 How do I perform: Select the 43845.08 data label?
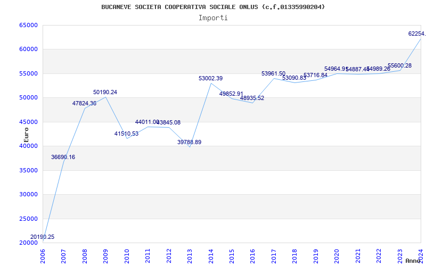169,123
